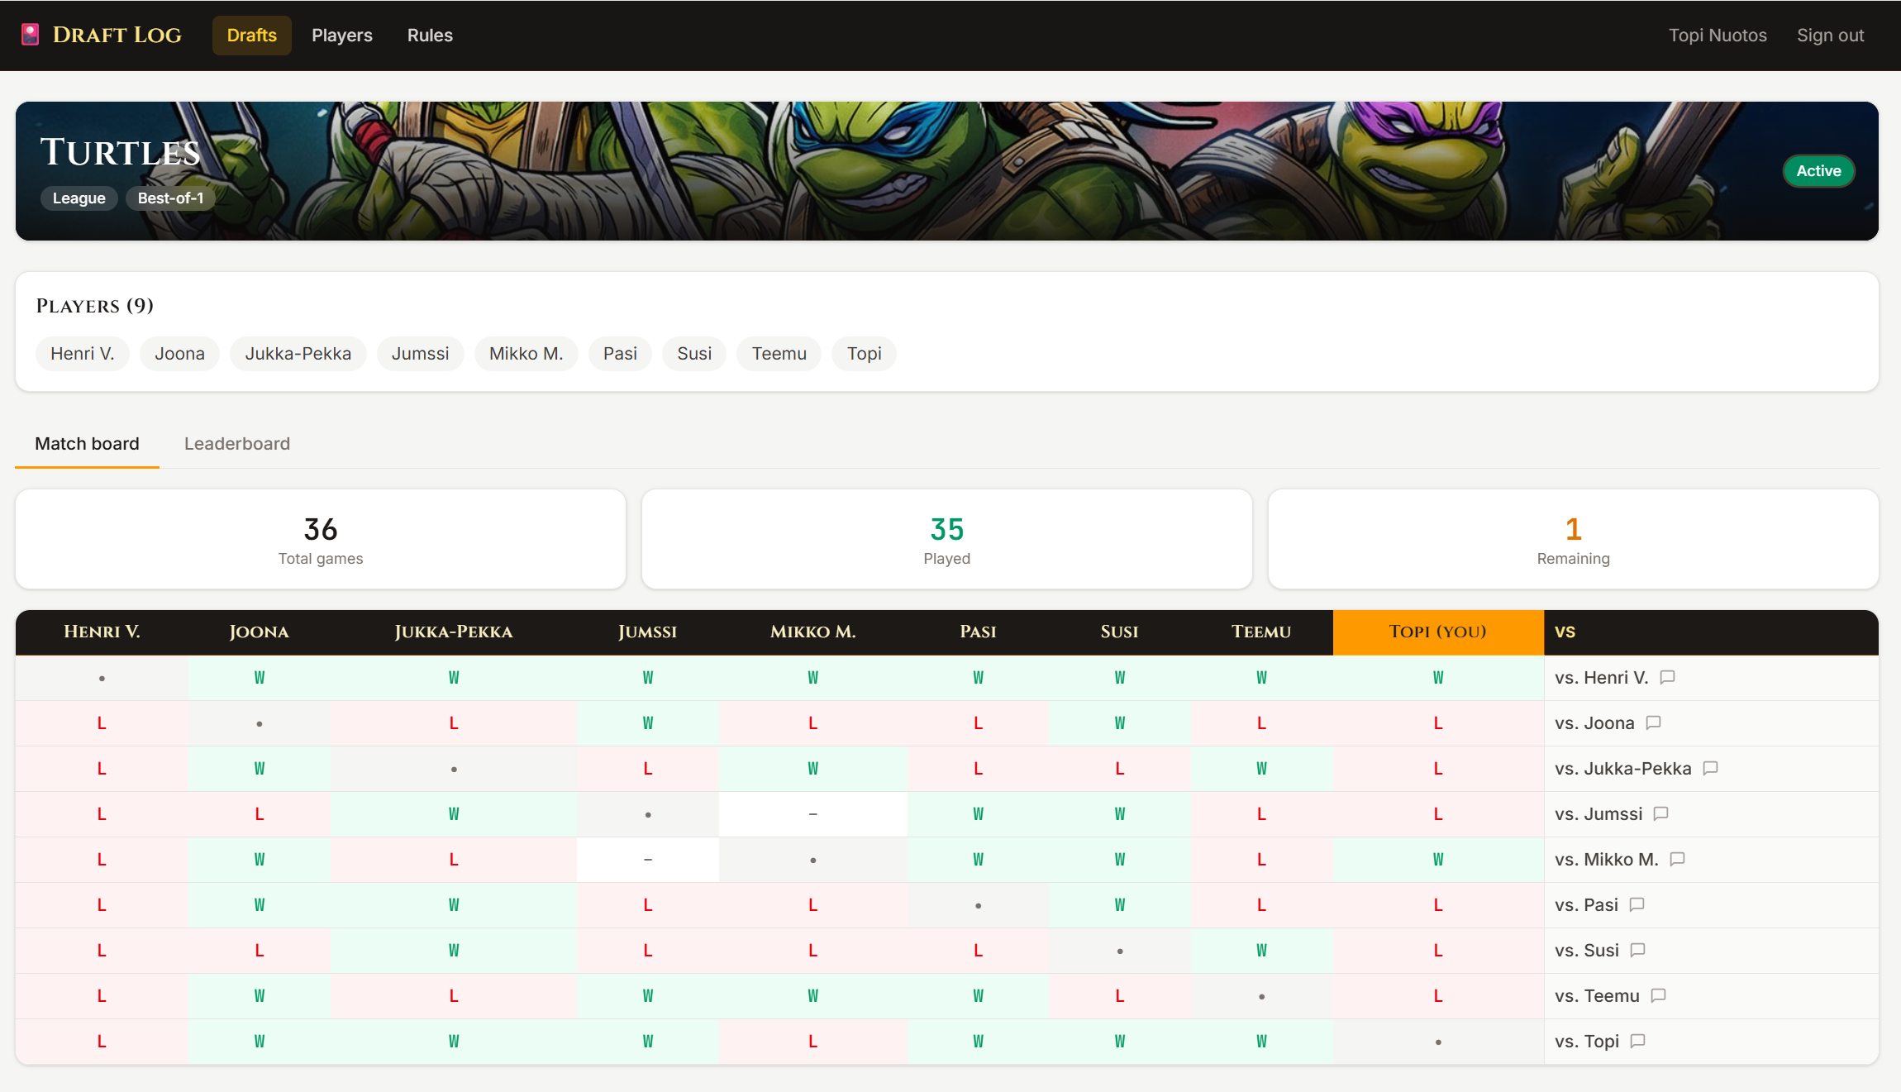Click Jukka-Pekka's W cell vs. Susi
Viewport: 1901px width, 1092px height.
[x=454, y=951]
